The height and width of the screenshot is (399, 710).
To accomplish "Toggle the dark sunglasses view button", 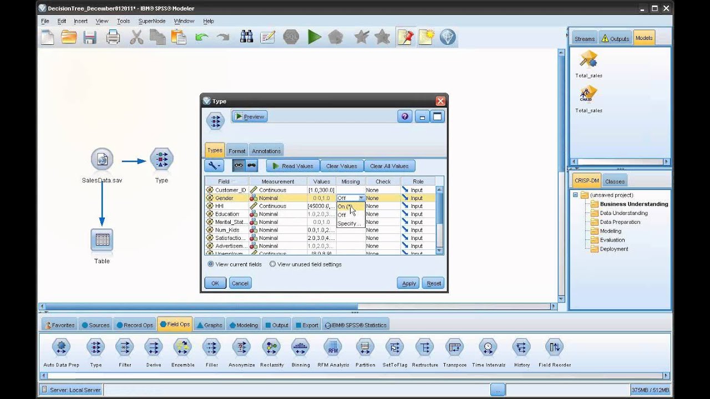I will point(252,166).
